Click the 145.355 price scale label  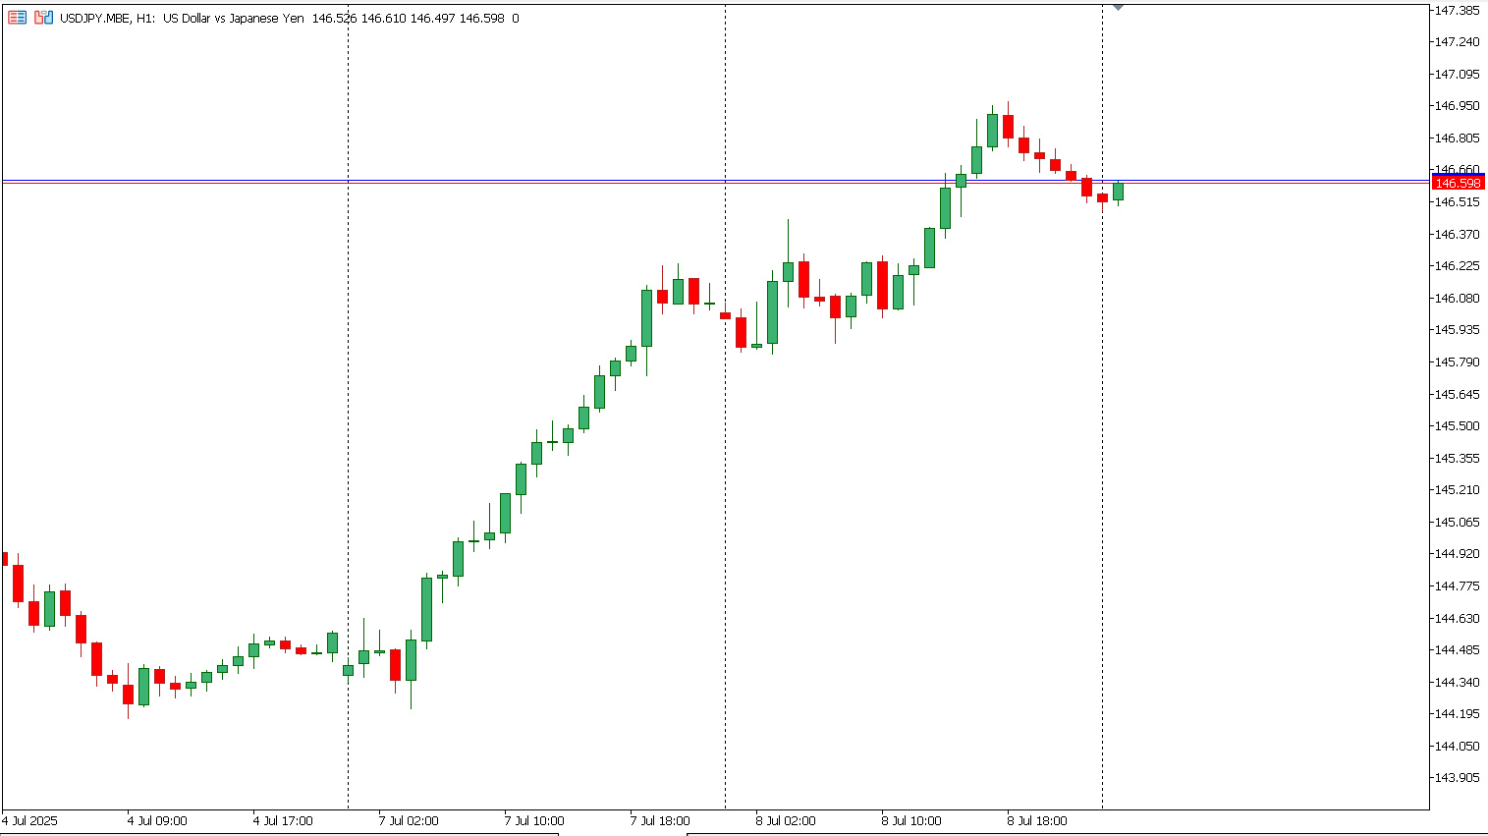1458,459
